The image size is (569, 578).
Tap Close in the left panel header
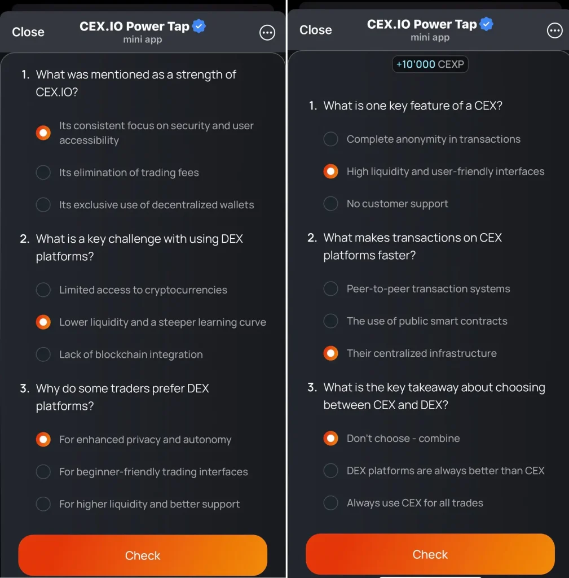[28, 32]
